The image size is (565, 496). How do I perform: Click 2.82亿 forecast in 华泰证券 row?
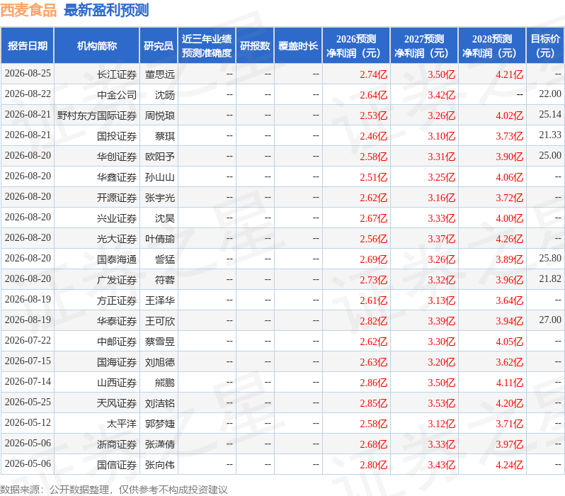click(373, 321)
